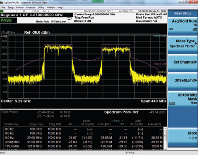
Task: Open the File menu
Action: coord(3,8)
